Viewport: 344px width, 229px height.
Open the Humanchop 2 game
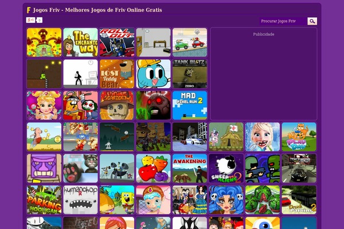[80, 200]
